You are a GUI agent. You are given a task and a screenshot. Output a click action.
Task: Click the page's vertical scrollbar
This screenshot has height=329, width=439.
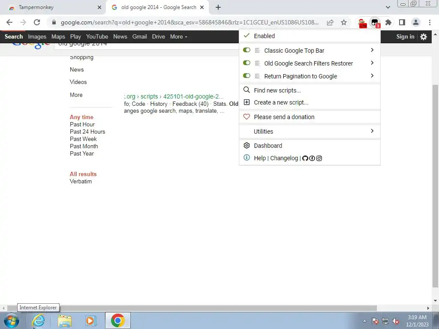435,186
